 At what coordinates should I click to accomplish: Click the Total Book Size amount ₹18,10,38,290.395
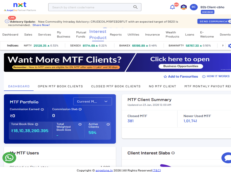(30, 131)
